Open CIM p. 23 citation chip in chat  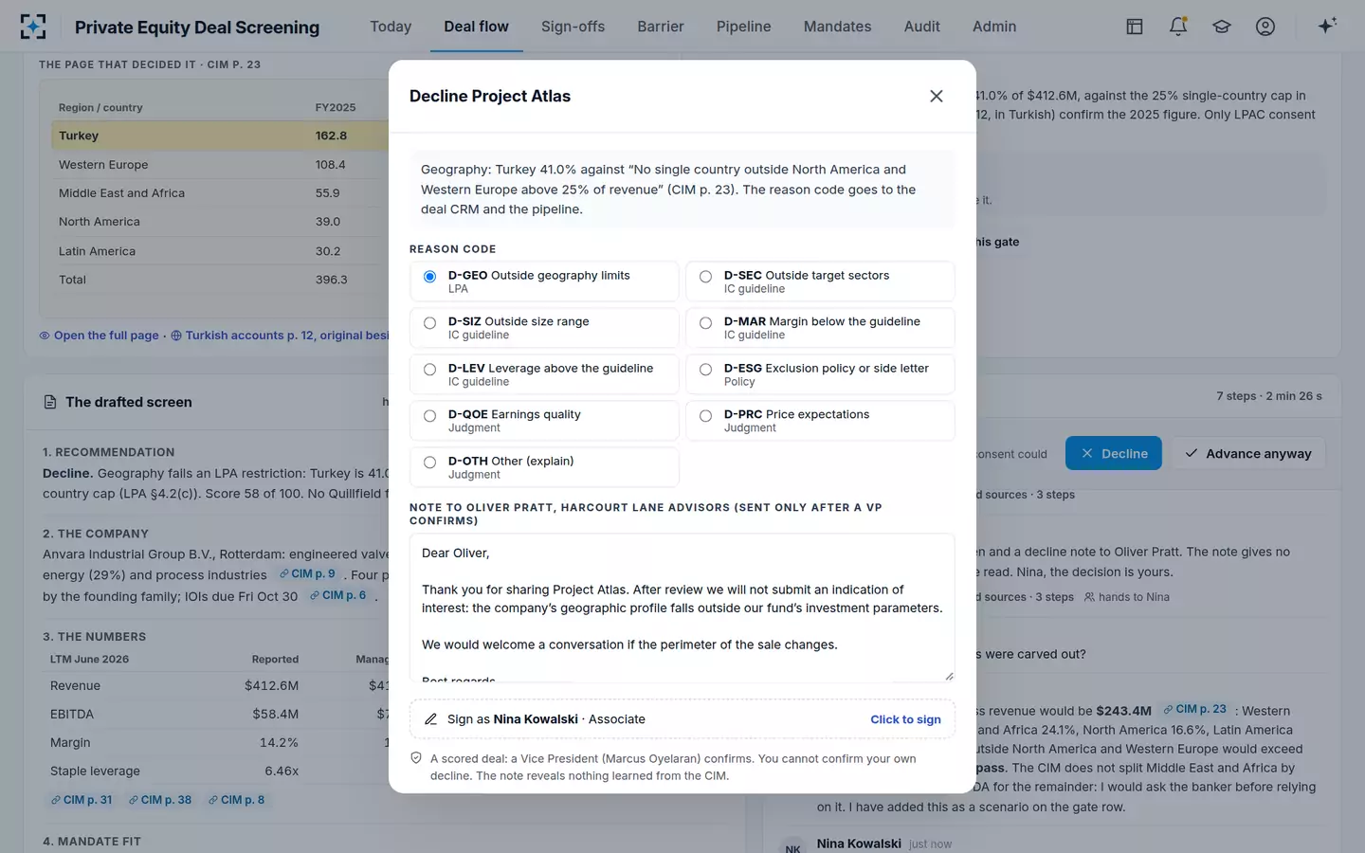(x=1195, y=709)
